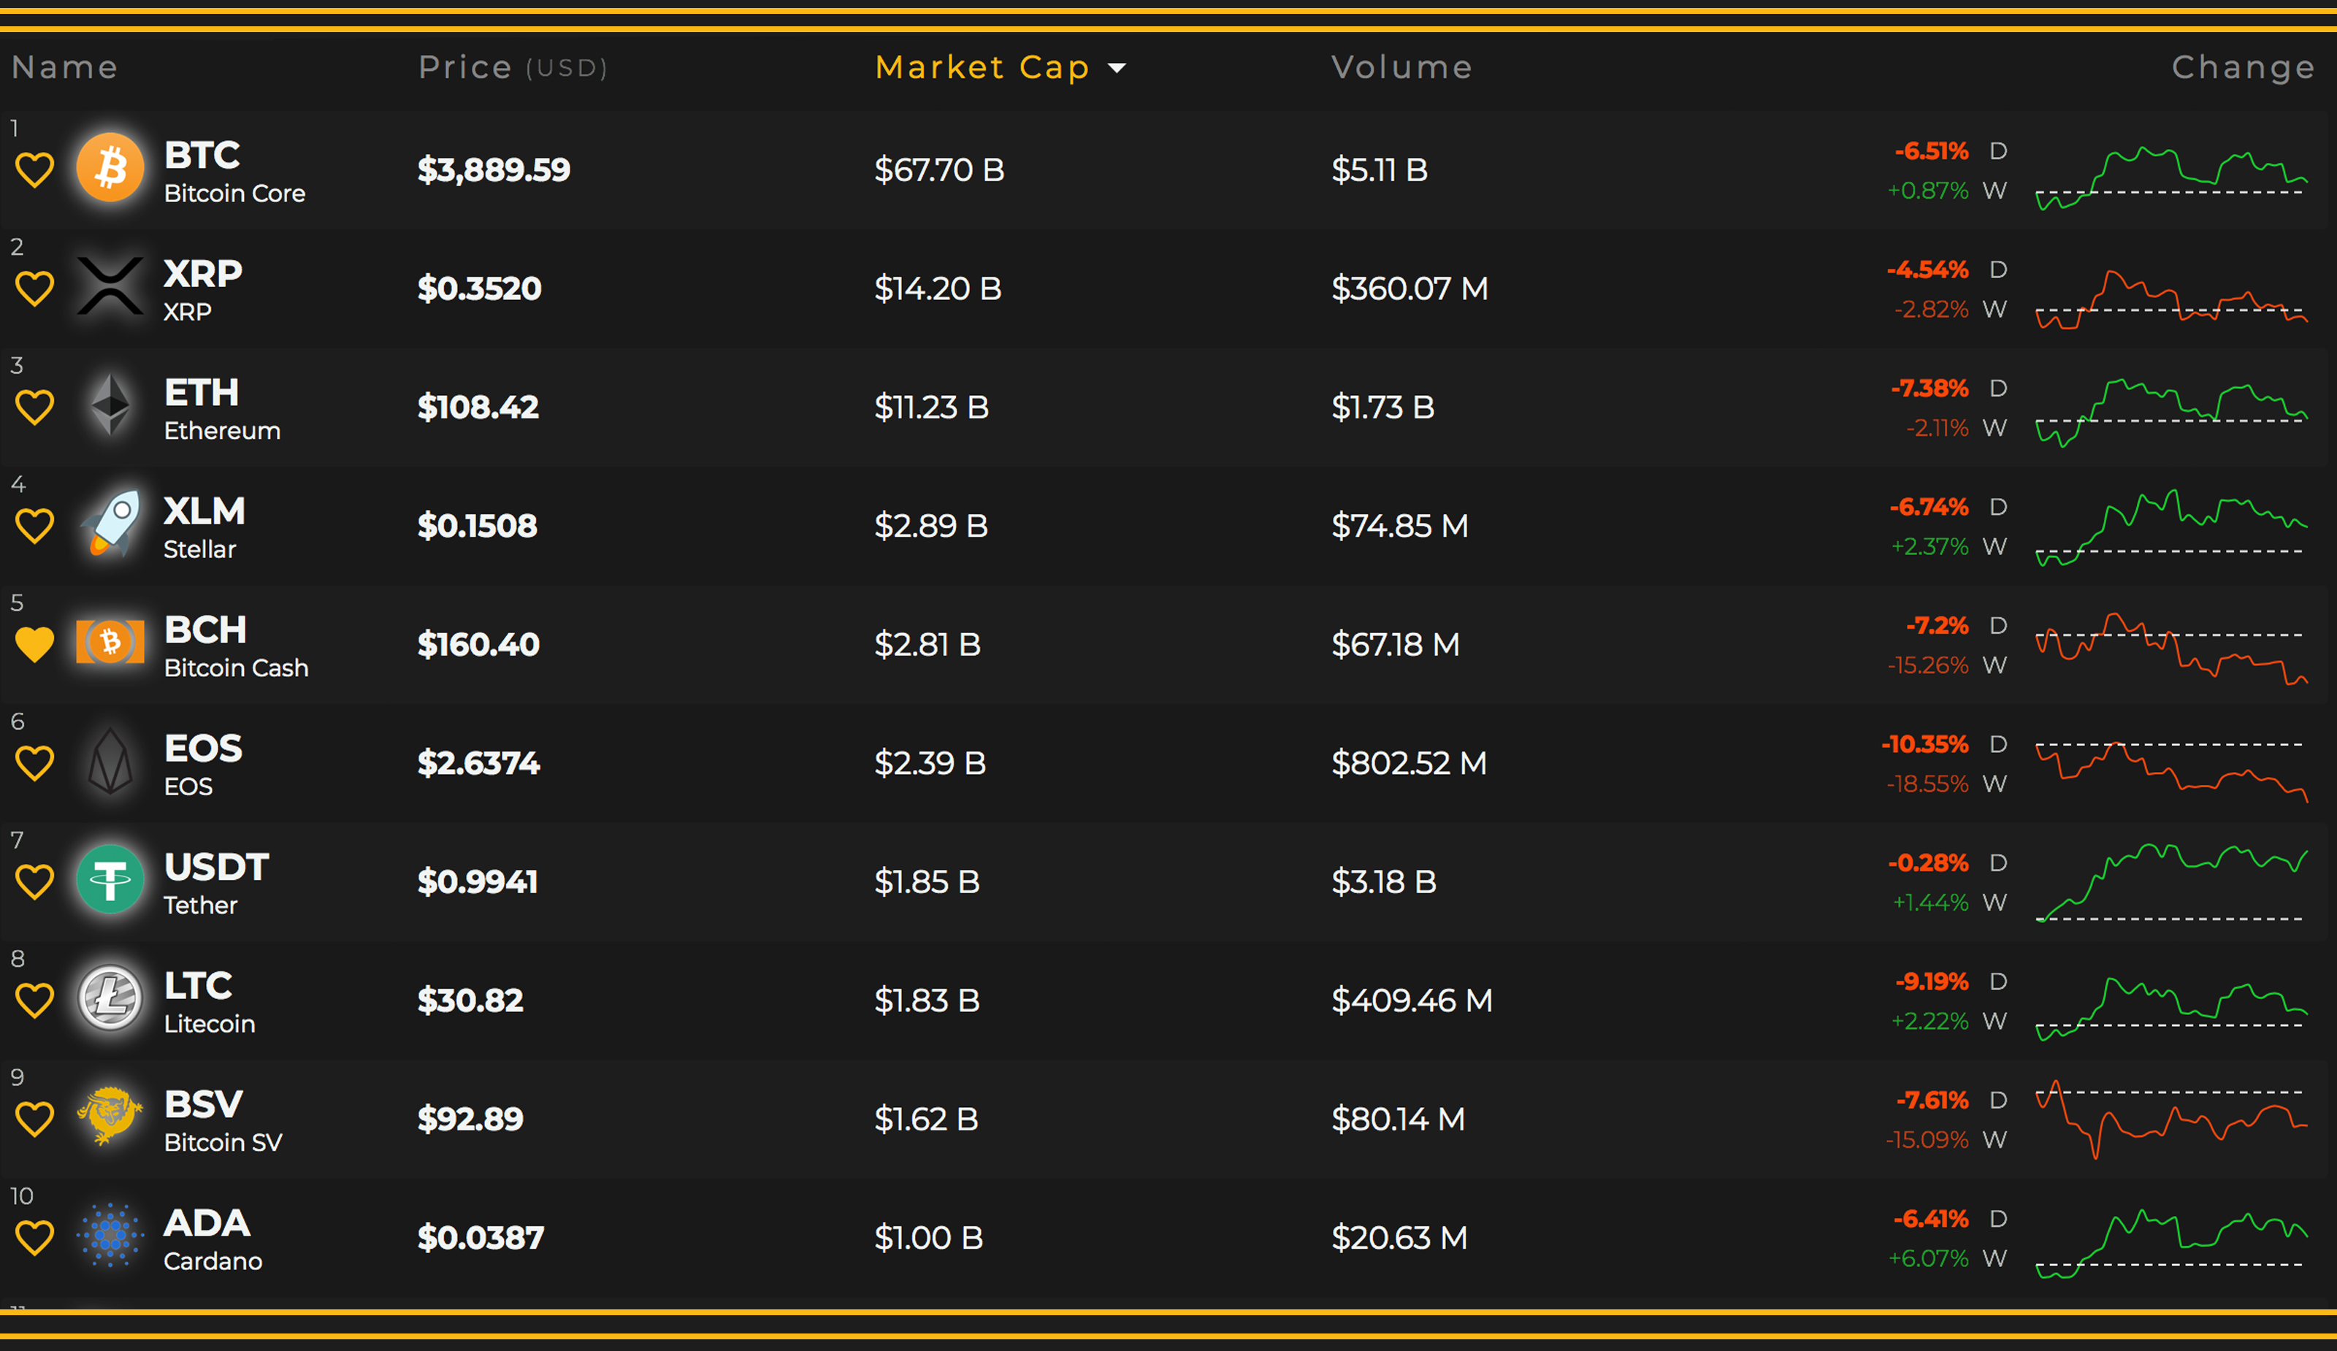
Task: Click the Stellar rocket icon
Action: pos(110,524)
